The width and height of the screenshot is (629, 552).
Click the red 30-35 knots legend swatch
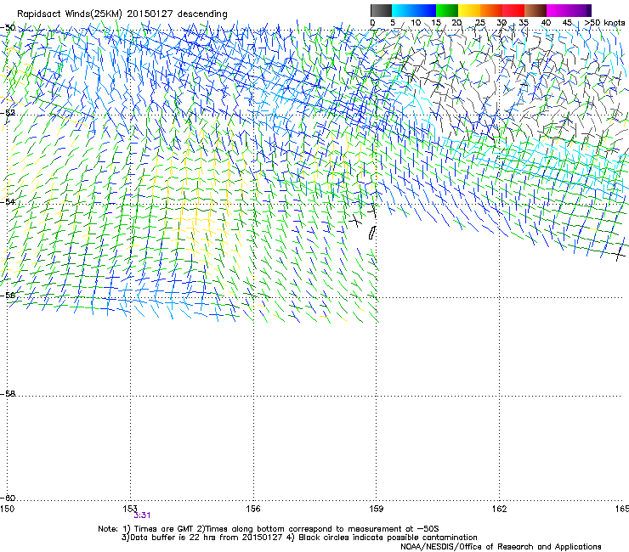coord(513,10)
